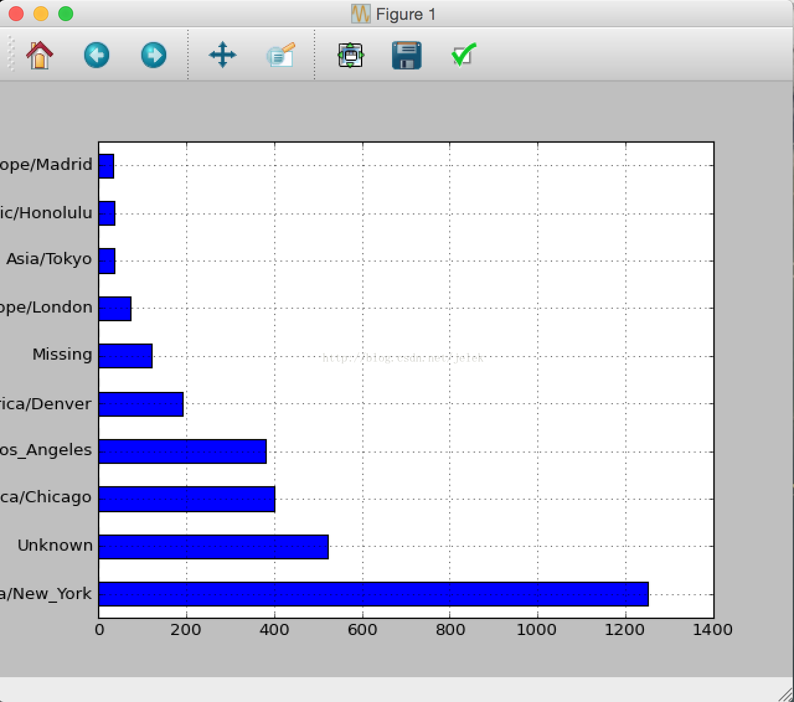Click the Unknown bar in the chart
Viewport: 794px width, 702px height.
pyautogui.click(x=213, y=546)
